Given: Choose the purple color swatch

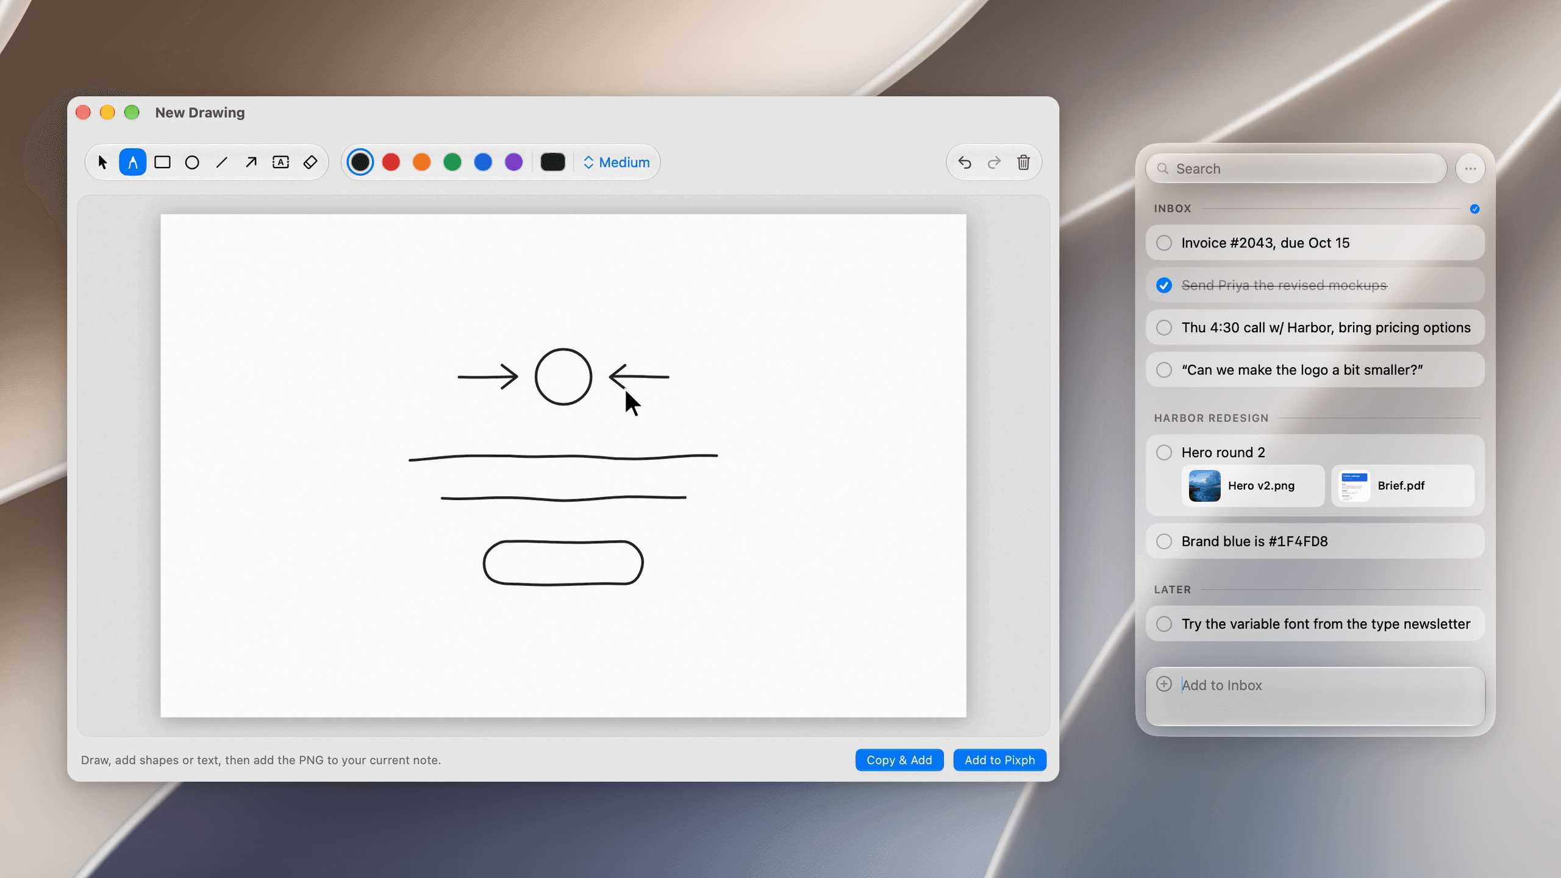Looking at the screenshot, I should [514, 162].
